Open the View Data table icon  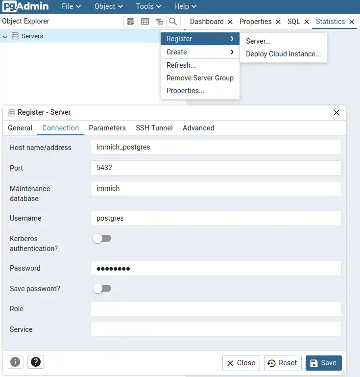(145, 22)
